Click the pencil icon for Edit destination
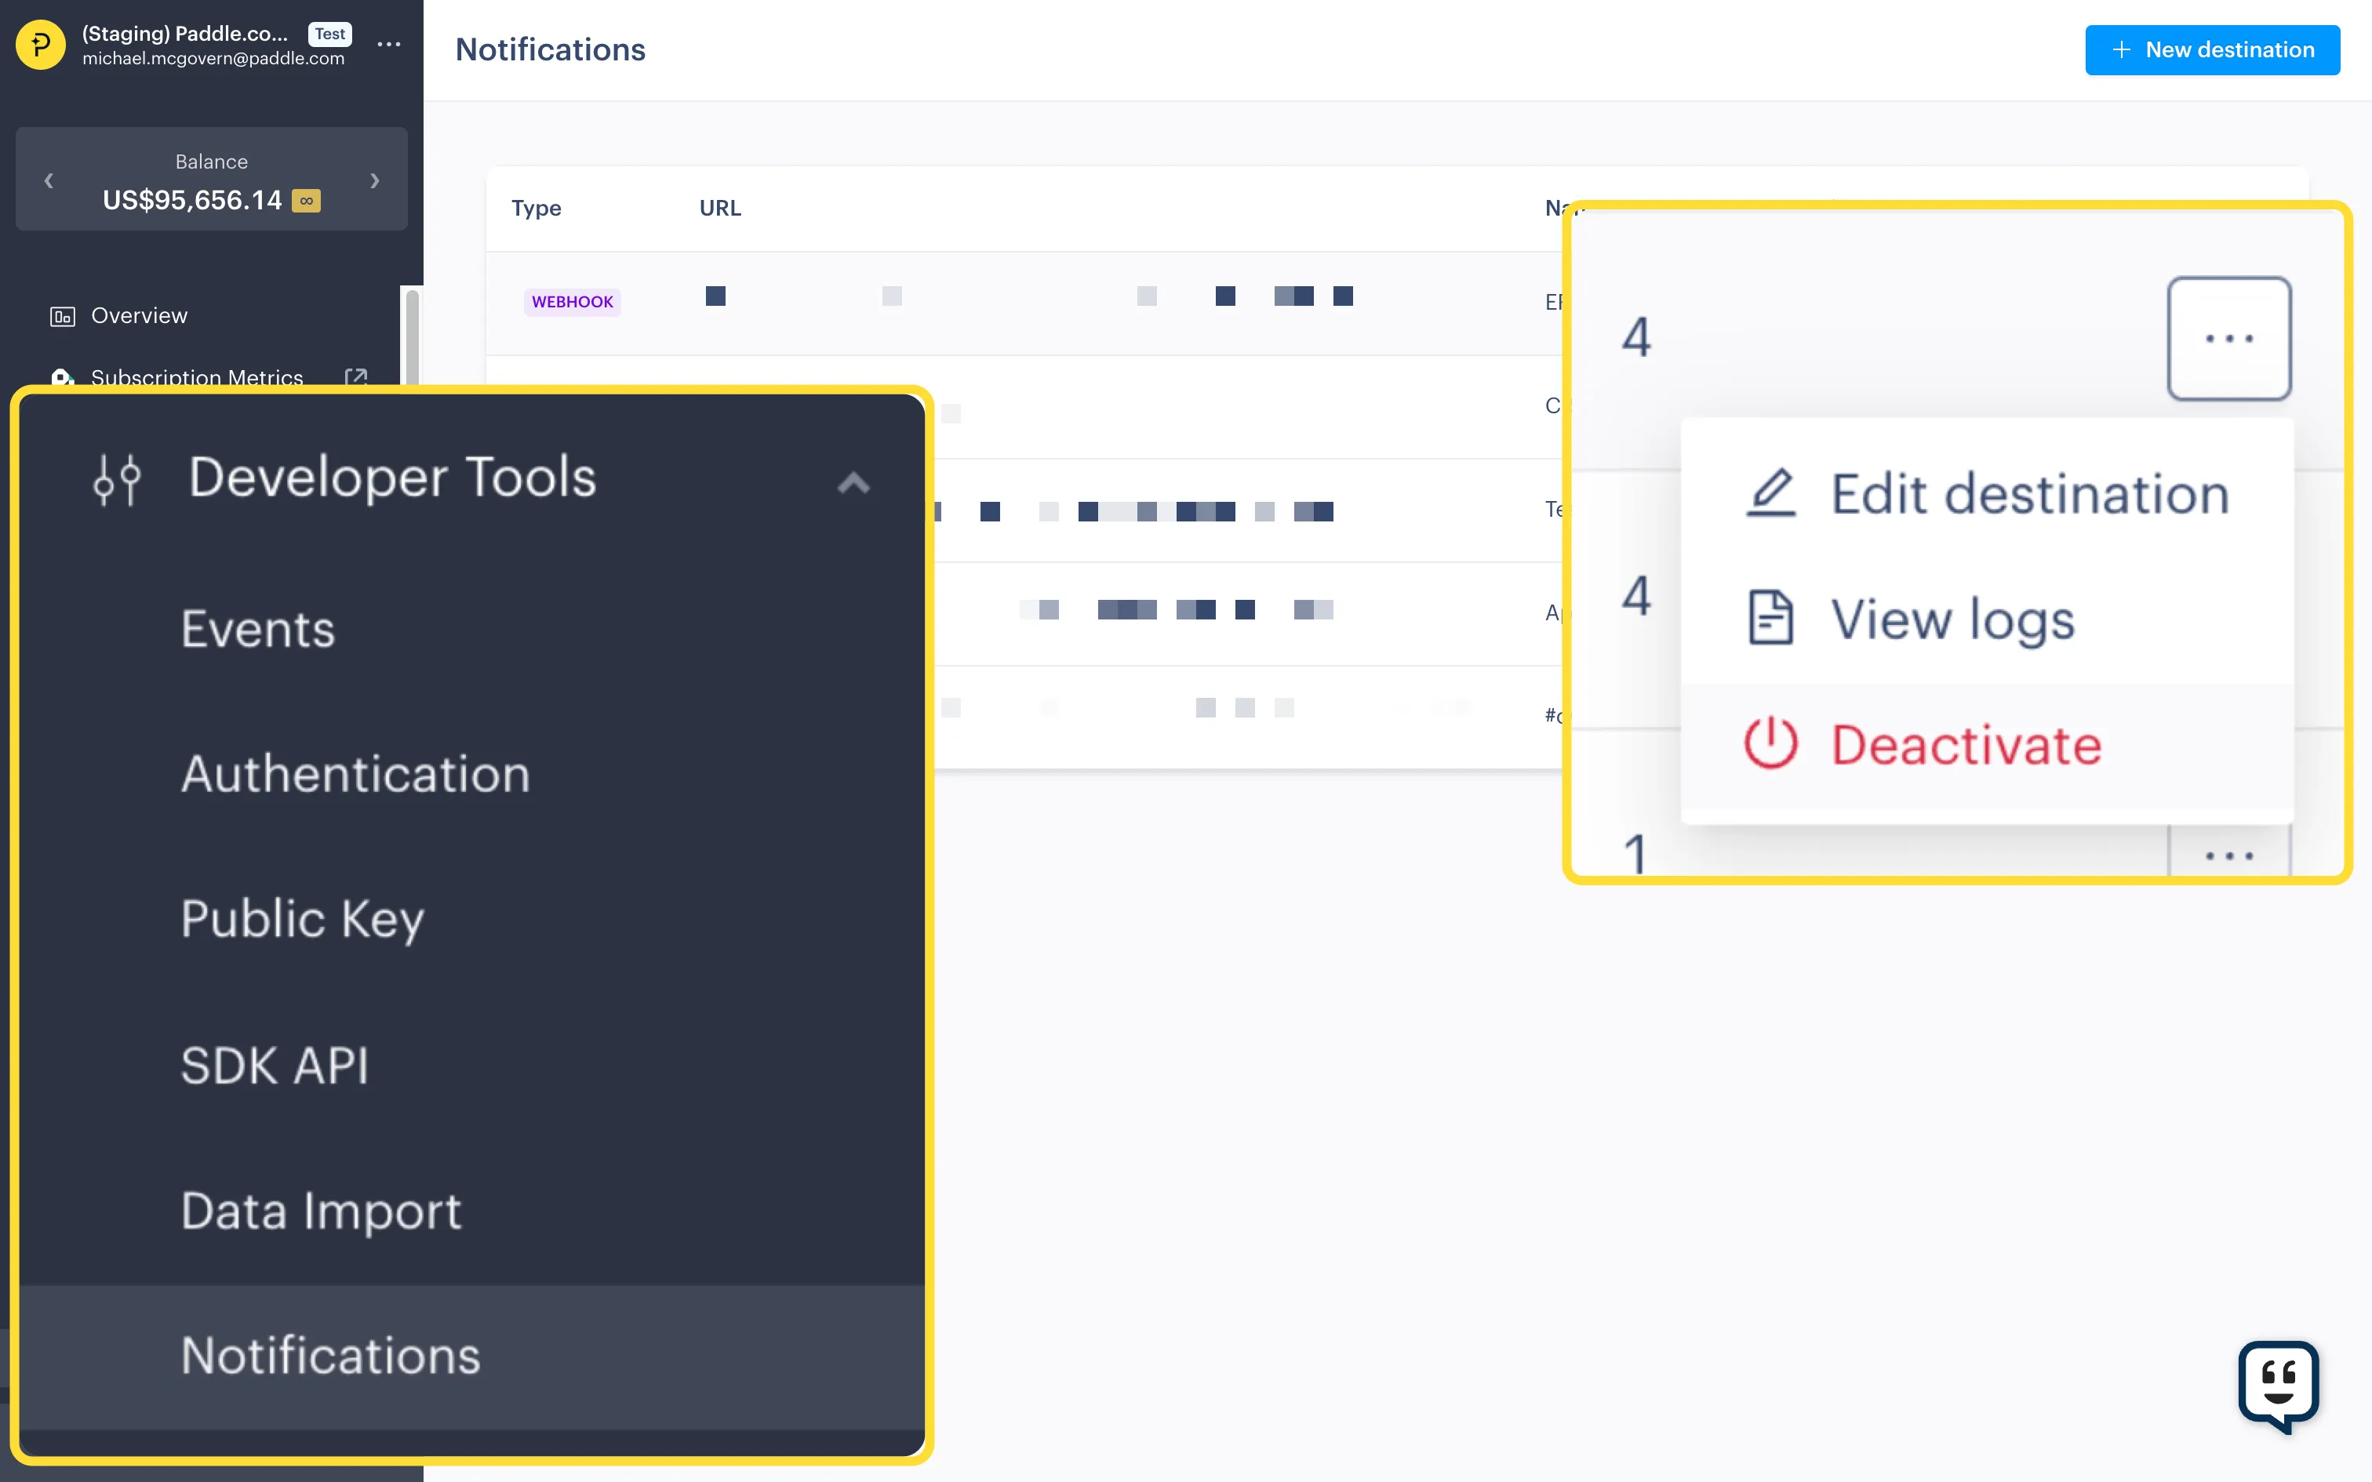The height and width of the screenshot is (1482, 2372). tap(1771, 492)
